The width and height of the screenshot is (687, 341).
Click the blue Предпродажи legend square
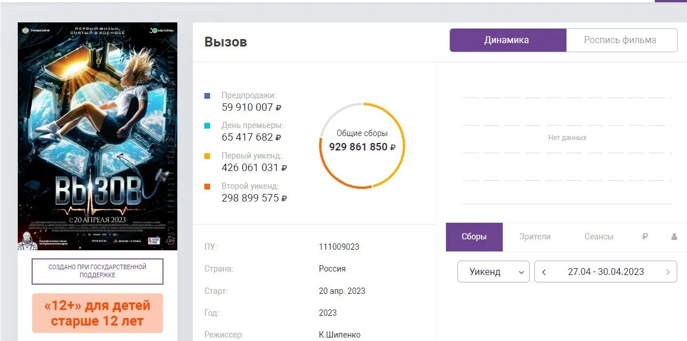[x=207, y=96]
